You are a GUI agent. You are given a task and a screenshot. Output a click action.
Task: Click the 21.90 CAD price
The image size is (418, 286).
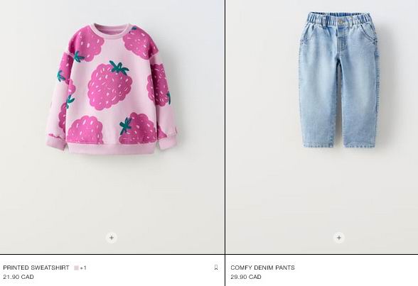click(18, 277)
